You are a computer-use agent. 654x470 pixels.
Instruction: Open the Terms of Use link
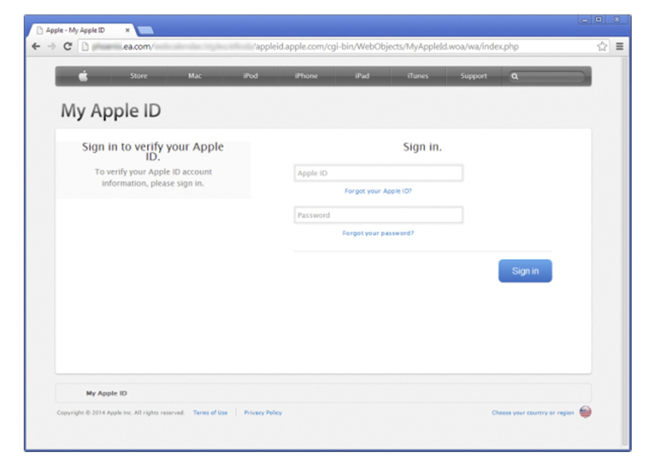click(x=210, y=413)
